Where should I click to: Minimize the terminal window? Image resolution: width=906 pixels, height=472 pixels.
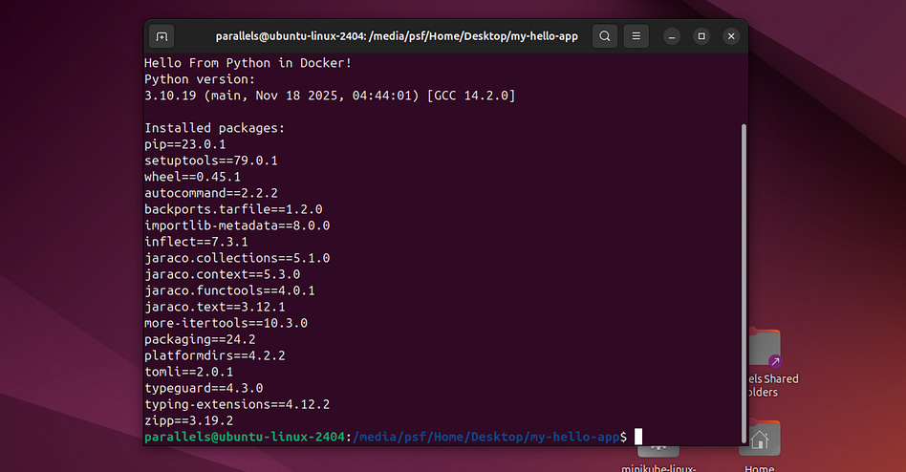tap(672, 36)
